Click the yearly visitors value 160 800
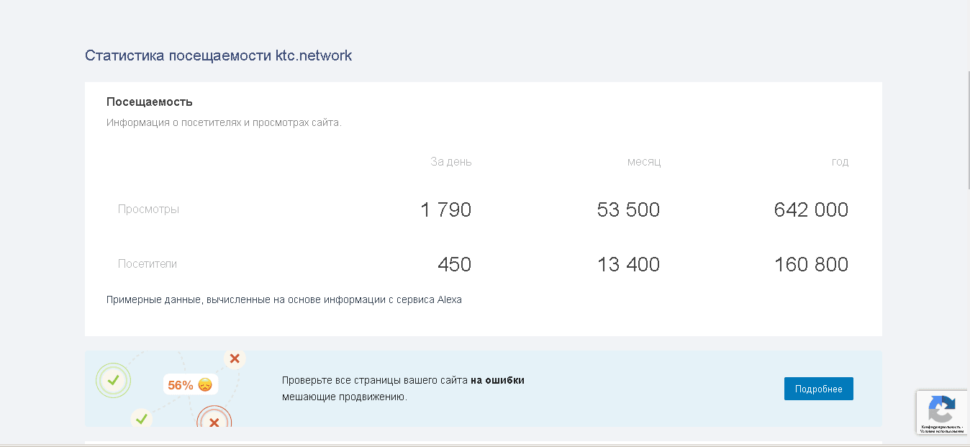 pos(812,264)
